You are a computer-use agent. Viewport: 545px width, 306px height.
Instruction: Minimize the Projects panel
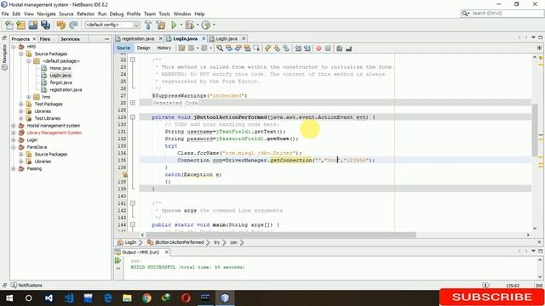pos(106,39)
